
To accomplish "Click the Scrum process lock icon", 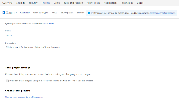I will [4, 12].
